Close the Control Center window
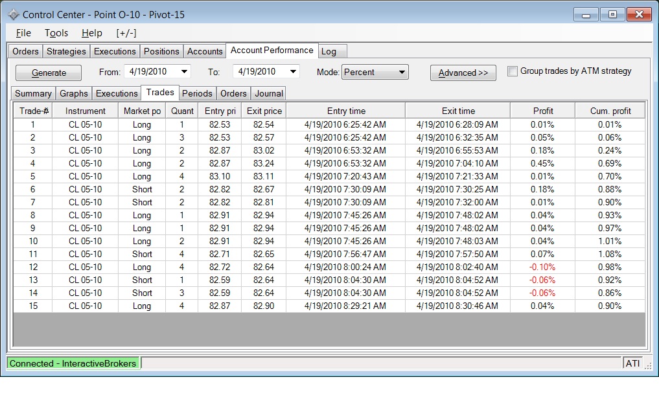Screen dimensions: 659x408 (x=639, y=15)
